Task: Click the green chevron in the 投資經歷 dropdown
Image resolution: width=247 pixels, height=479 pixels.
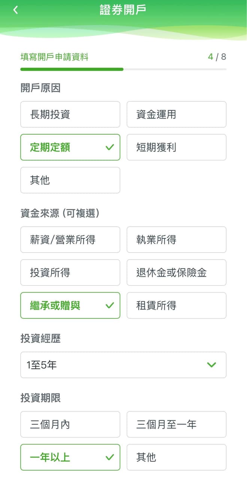Action: [212, 365]
